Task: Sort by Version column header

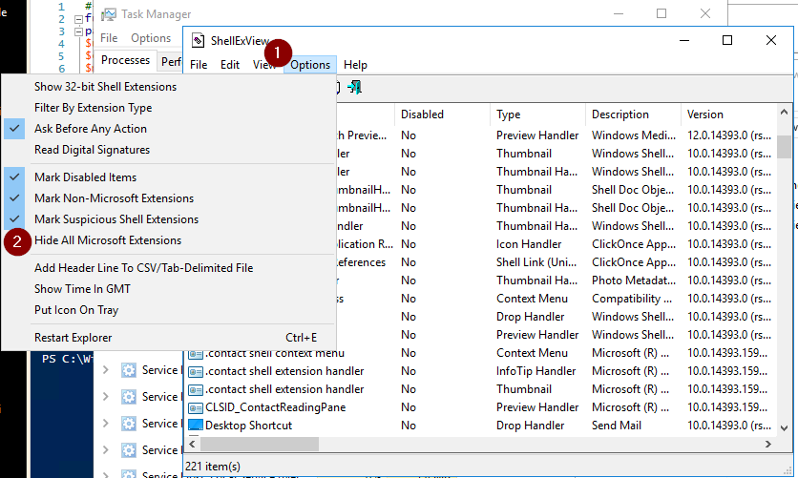Action: pyautogui.click(x=728, y=114)
